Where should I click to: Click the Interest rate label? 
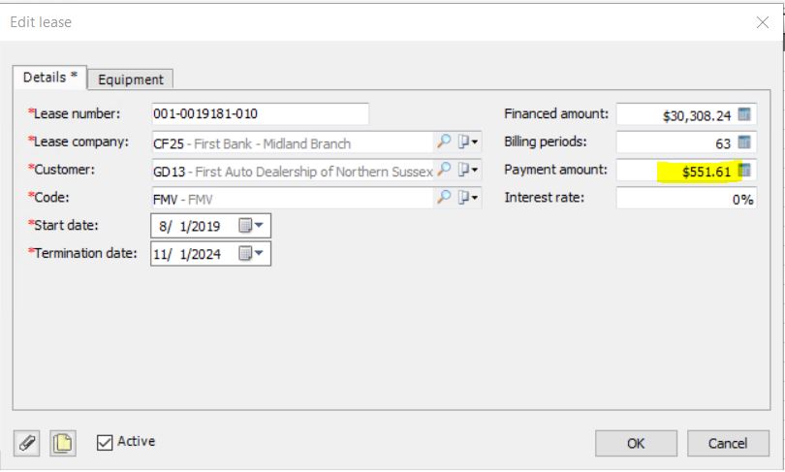pyautogui.click(x=545, y=197)
